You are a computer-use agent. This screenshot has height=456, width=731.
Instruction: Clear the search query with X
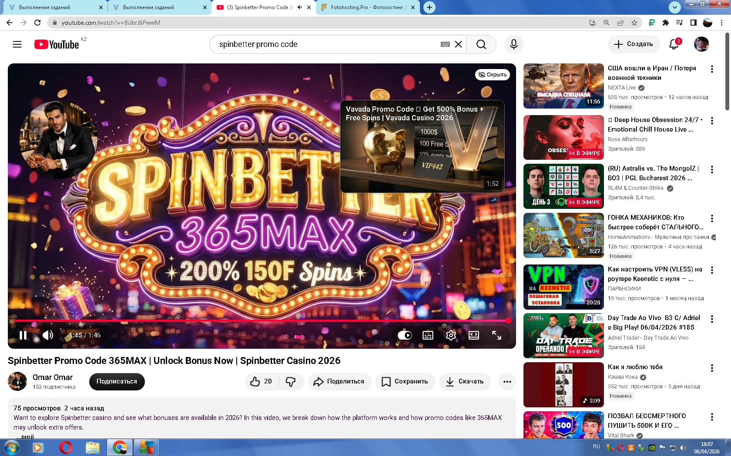click(458, 44)
